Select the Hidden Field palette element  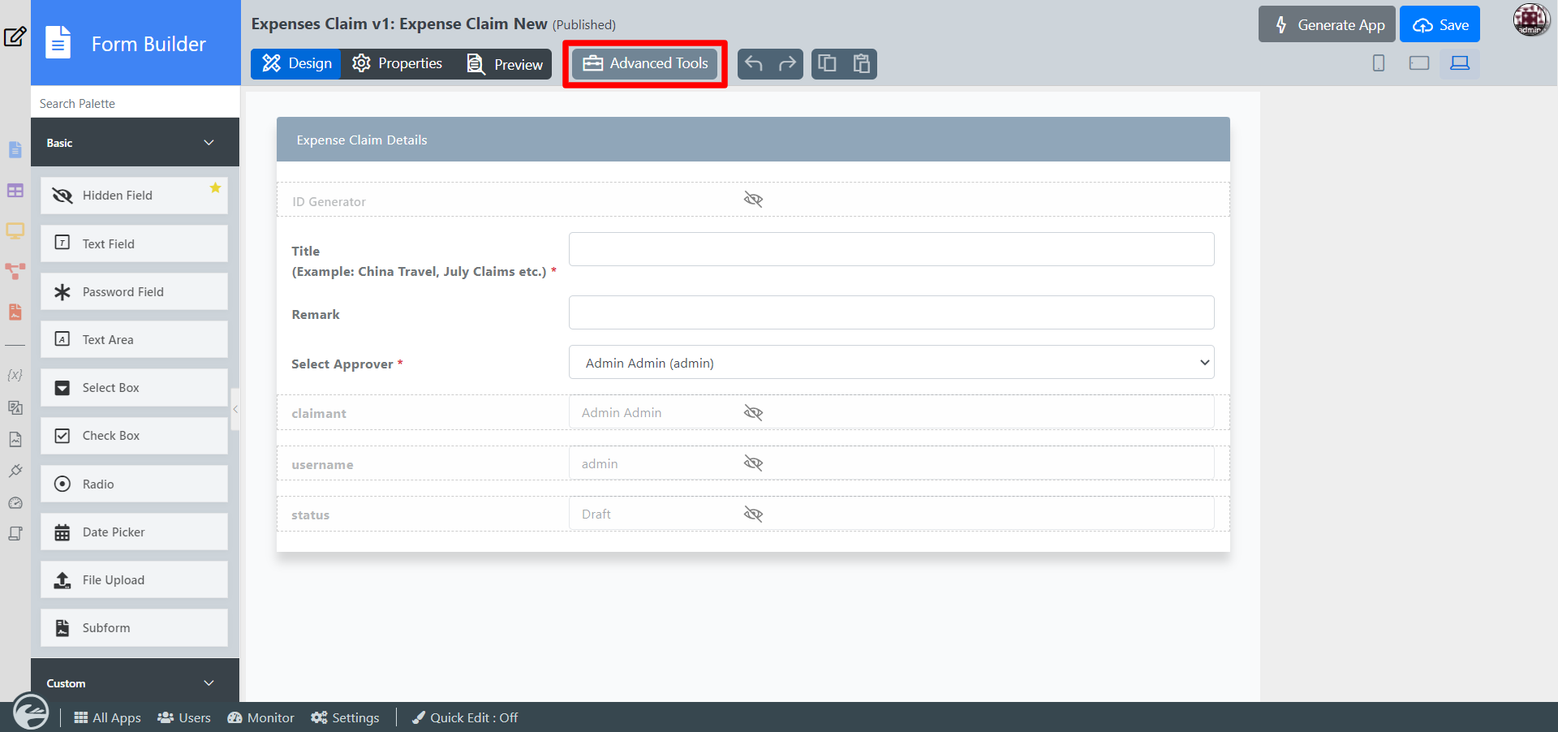[135, 196]
